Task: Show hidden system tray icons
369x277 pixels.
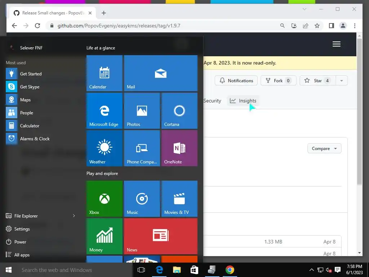Action: click(x=311, y=270)
